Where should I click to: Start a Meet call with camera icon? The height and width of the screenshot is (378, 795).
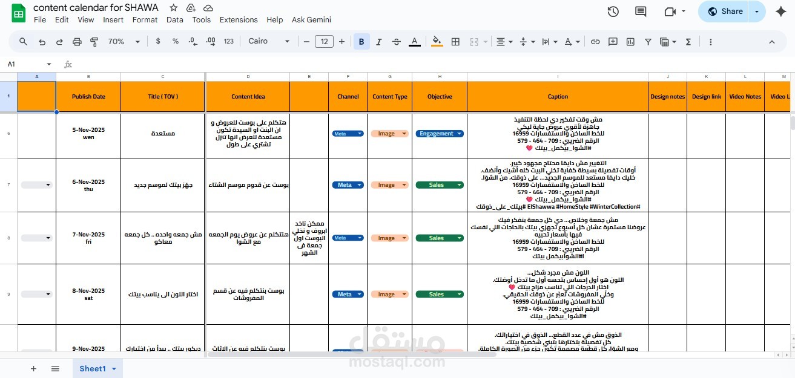(x=670, y=11)
